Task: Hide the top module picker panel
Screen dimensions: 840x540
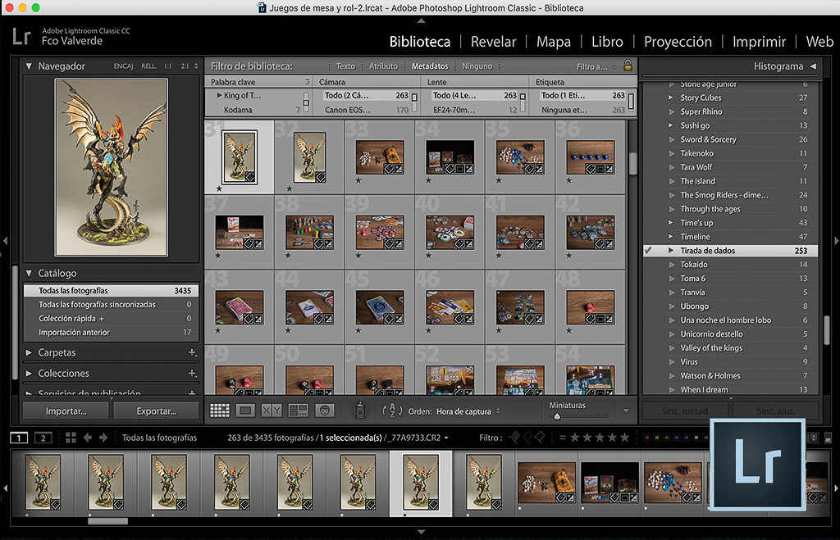Action: coord(421,20)
